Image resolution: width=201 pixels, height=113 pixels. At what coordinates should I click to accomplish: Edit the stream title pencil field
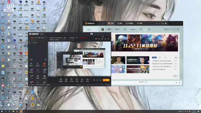coord(73,38)
